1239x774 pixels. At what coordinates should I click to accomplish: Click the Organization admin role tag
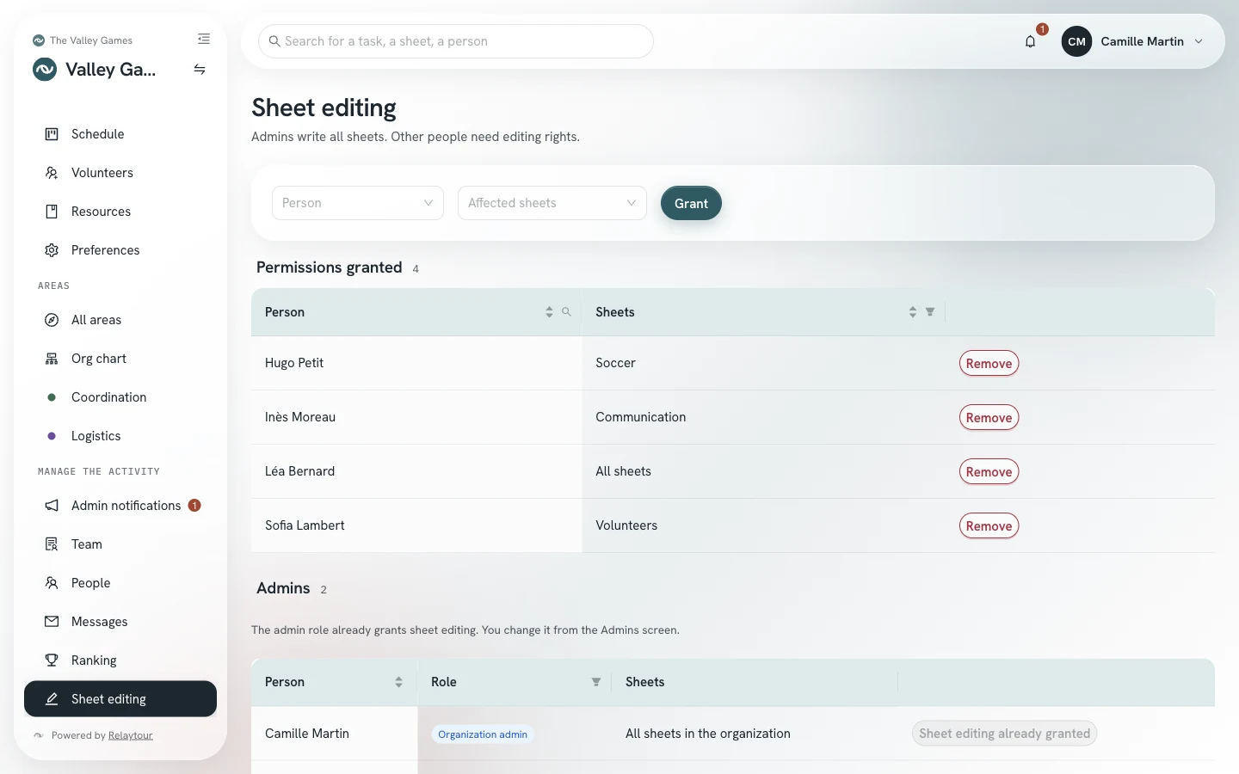[483, 734]
